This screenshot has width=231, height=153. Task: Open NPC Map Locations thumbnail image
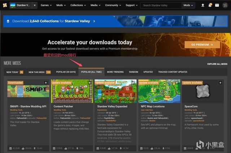pos(159,91)
